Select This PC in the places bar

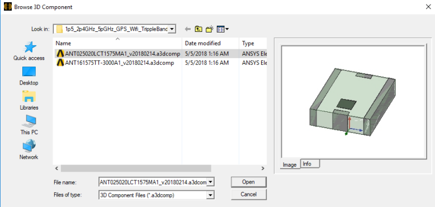pos(29,125)
